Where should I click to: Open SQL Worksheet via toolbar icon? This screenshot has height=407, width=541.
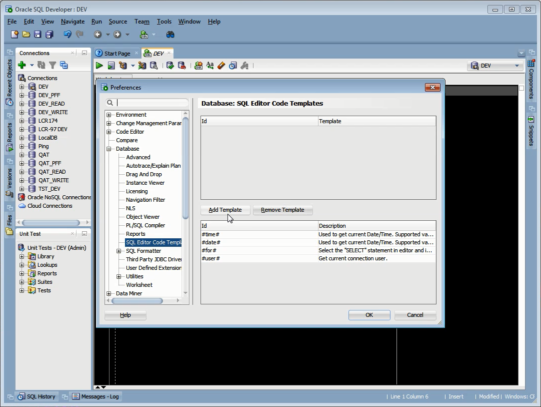144,34
